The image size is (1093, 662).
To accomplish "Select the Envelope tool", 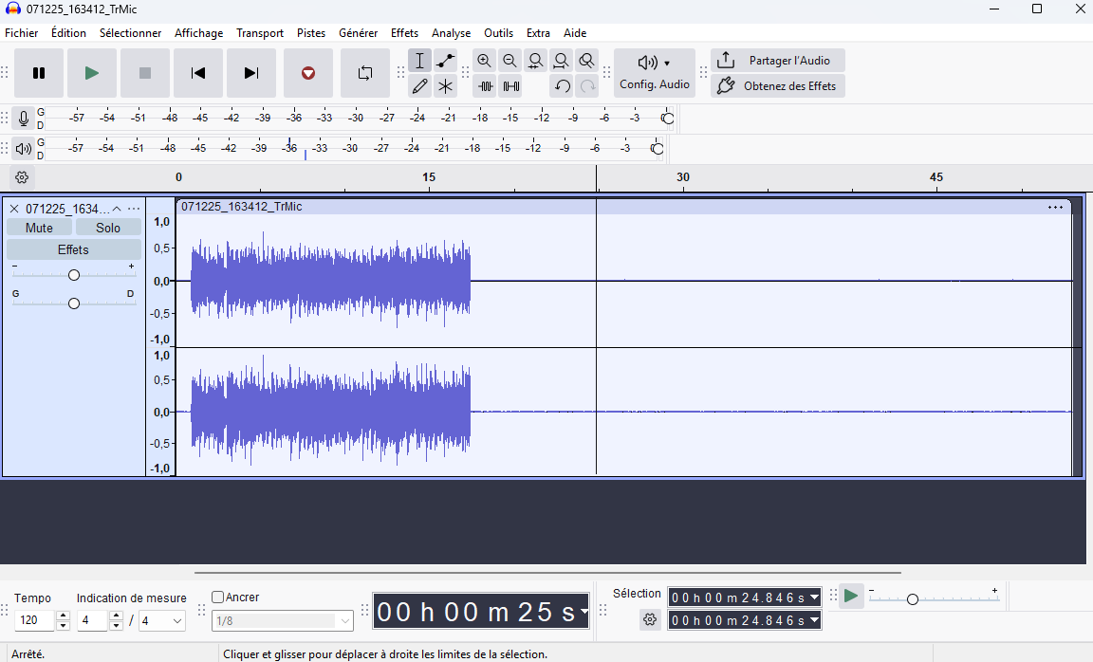I will coord(445,61).
